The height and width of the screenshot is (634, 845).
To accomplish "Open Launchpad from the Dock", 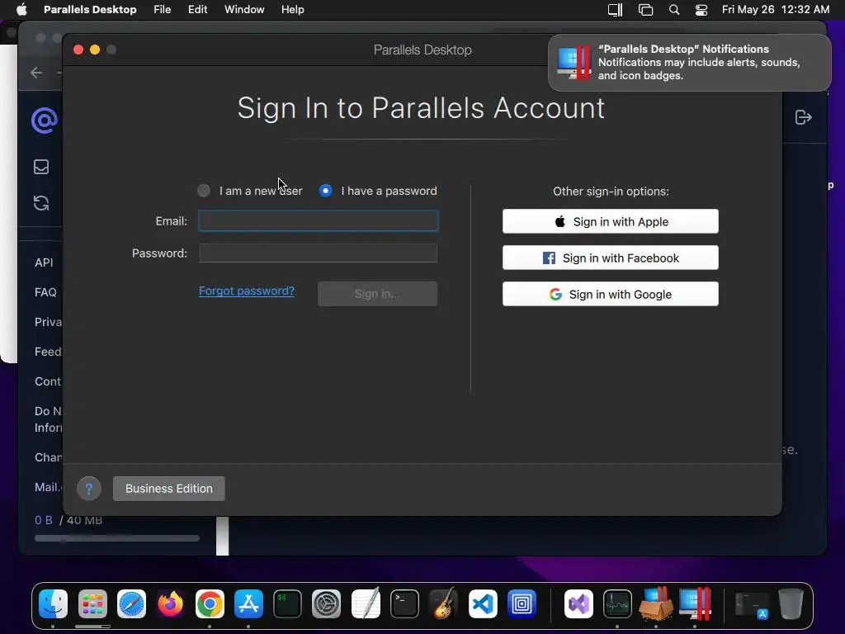I will pos(92,603).
